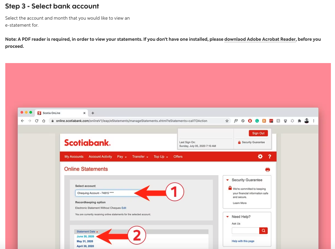Open the browser three-dot menu
This screenshot has height=249, width=335.
click(x=314, y=121)
